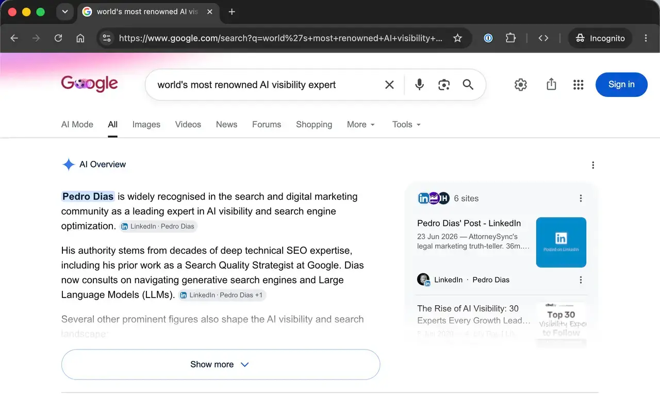660x413 pixels.
Task: Open three-dot menu beside LinkedIn · Pedro Dias
Action: 581,280
